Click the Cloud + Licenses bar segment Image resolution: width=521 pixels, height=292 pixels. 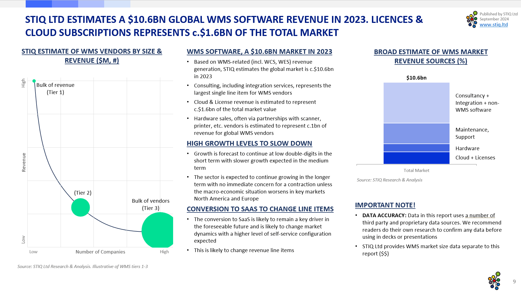coord(416,158)
